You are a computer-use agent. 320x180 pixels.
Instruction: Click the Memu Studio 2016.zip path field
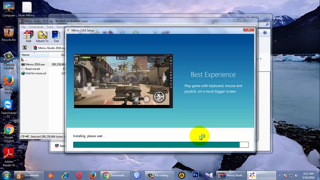pyautogui.click(x=49, y=48)
